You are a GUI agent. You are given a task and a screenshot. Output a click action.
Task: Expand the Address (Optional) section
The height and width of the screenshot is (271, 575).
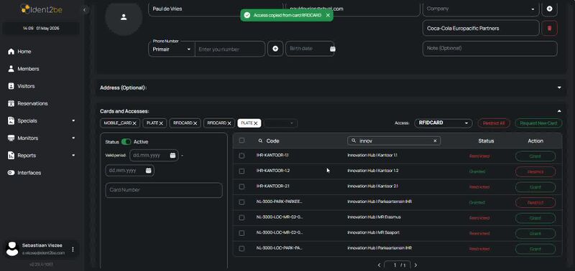point(559,87)
